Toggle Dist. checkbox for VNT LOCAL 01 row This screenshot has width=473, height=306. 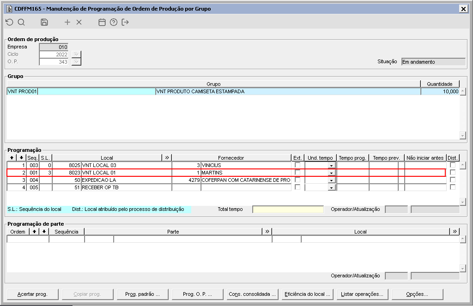click(x=453, y=173)
